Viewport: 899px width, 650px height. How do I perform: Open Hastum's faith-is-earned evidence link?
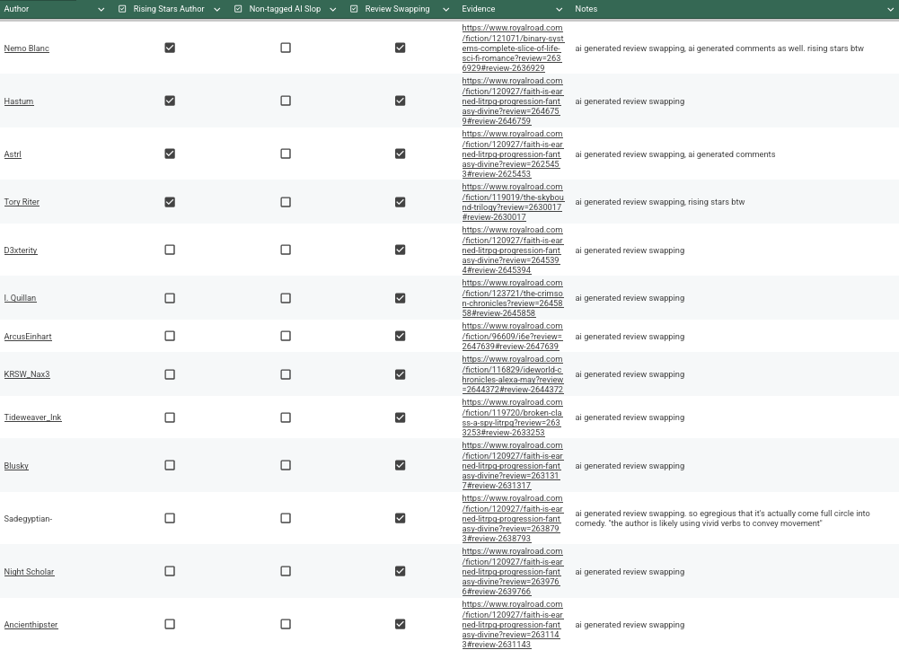(x=513, y=101)
